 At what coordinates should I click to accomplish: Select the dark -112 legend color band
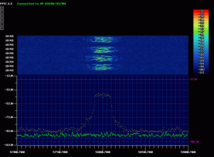pyautogui.click(x=201, y=72)
